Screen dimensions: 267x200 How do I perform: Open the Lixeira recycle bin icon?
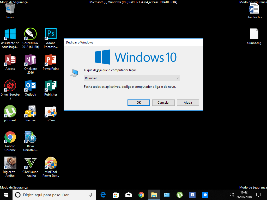(x=10, y=10)
